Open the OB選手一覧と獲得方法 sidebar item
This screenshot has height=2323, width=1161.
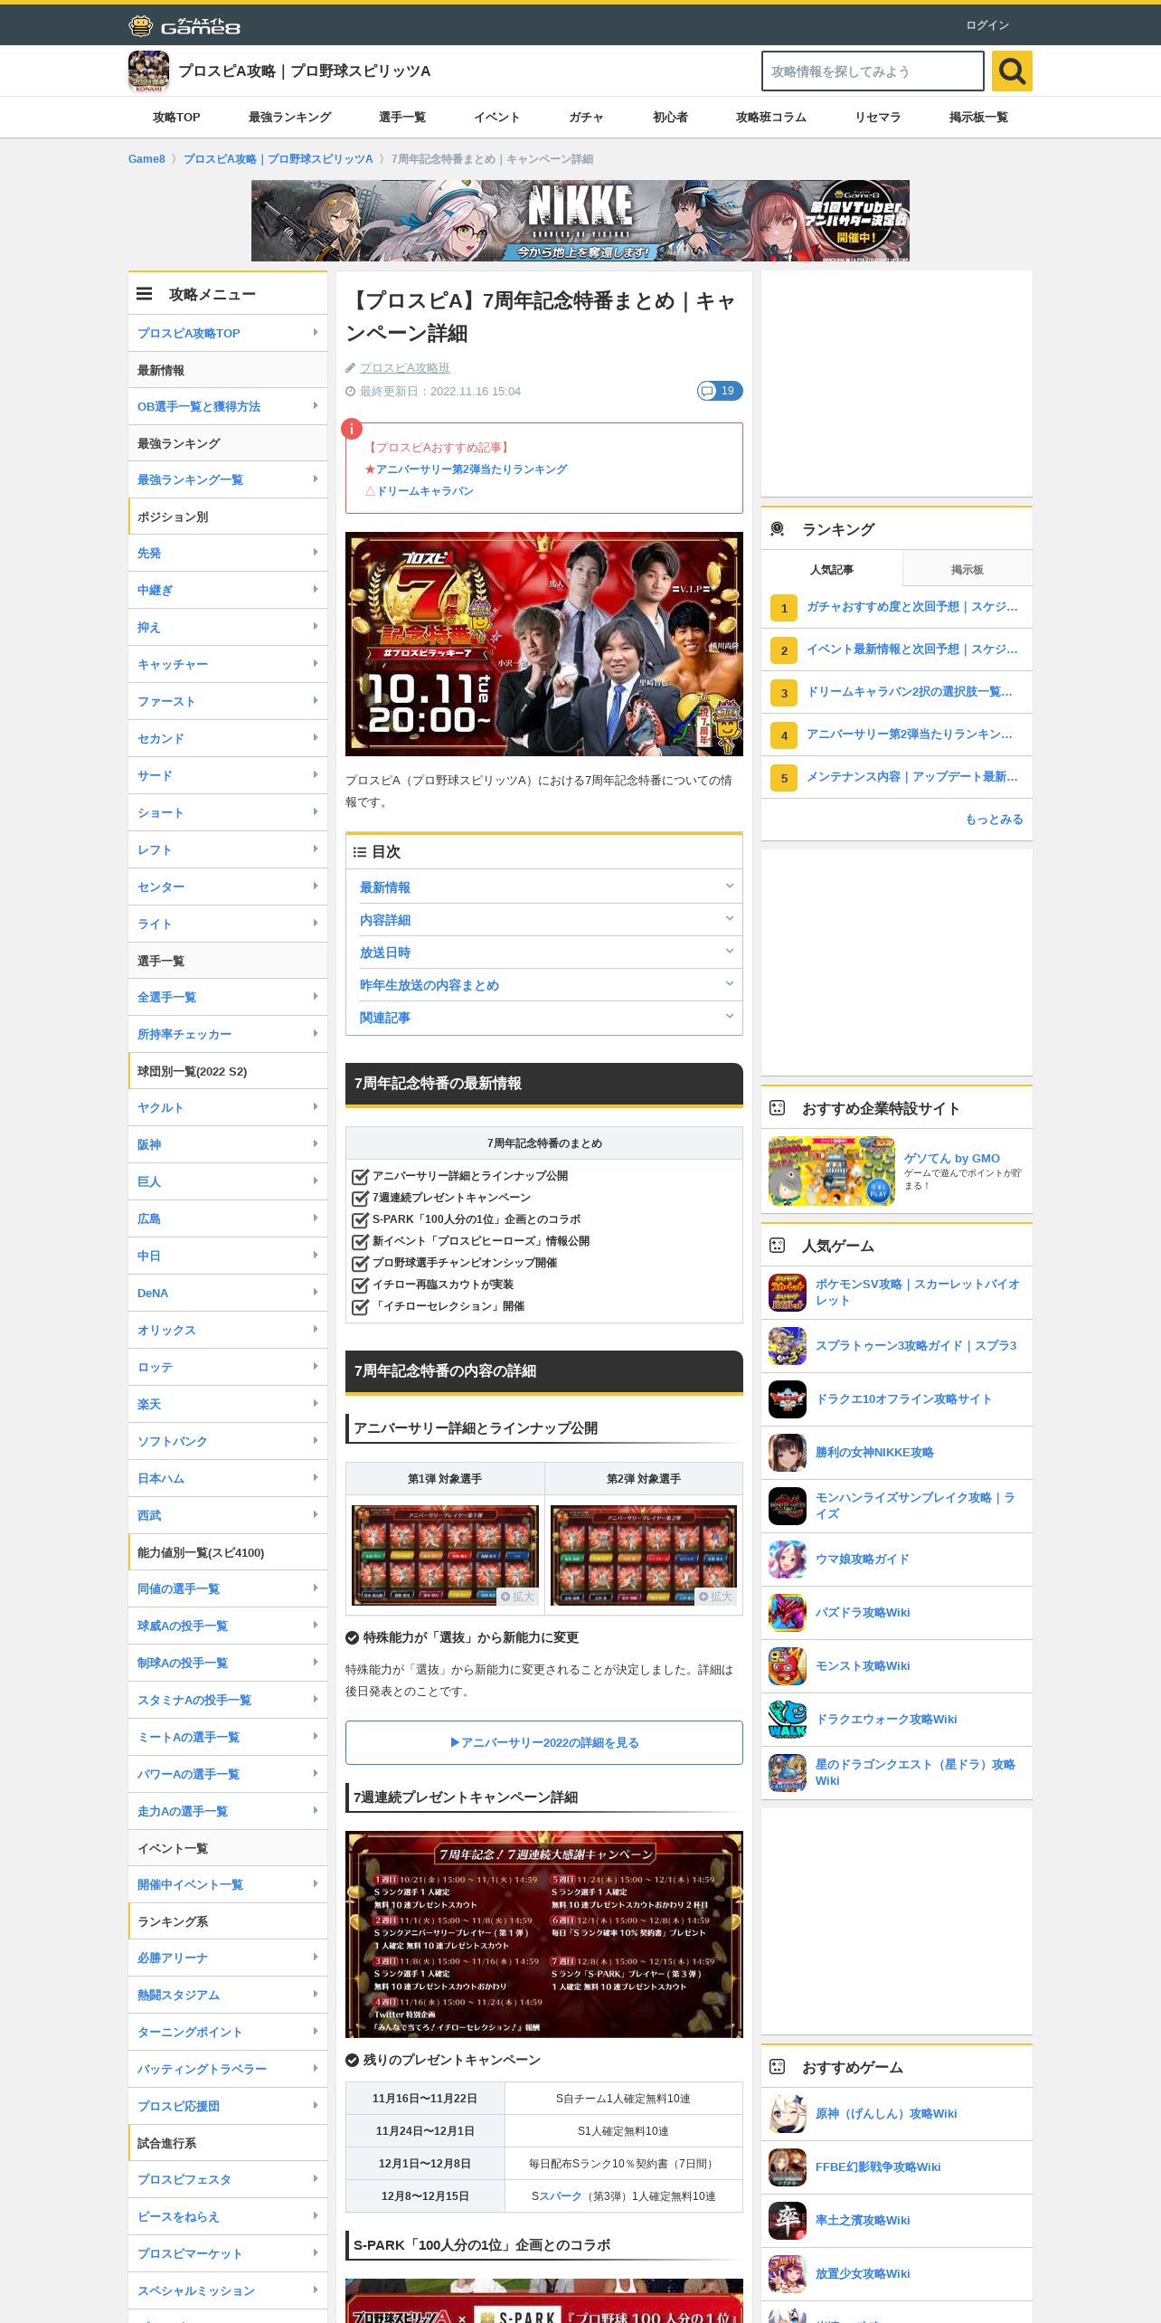[228, 406]
